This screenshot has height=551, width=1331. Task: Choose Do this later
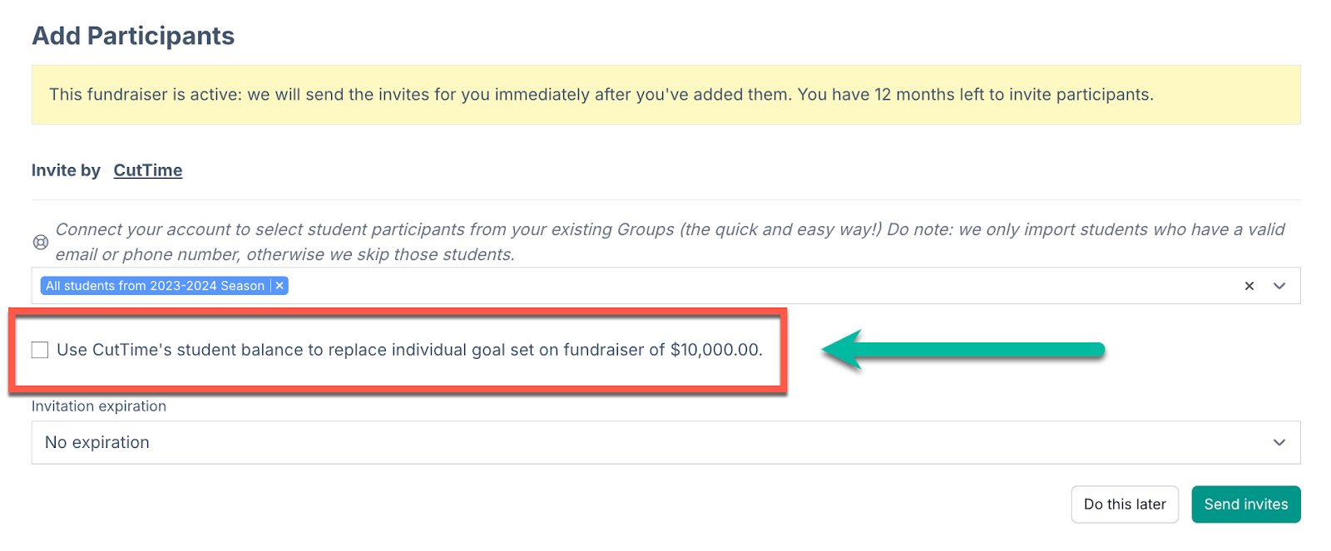click(x=1125, y=504)
